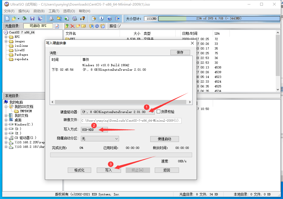Viewport: 283px width, 199px height.
Task: Click the Save As toolbar icon
Action: [x=40, y=19]
